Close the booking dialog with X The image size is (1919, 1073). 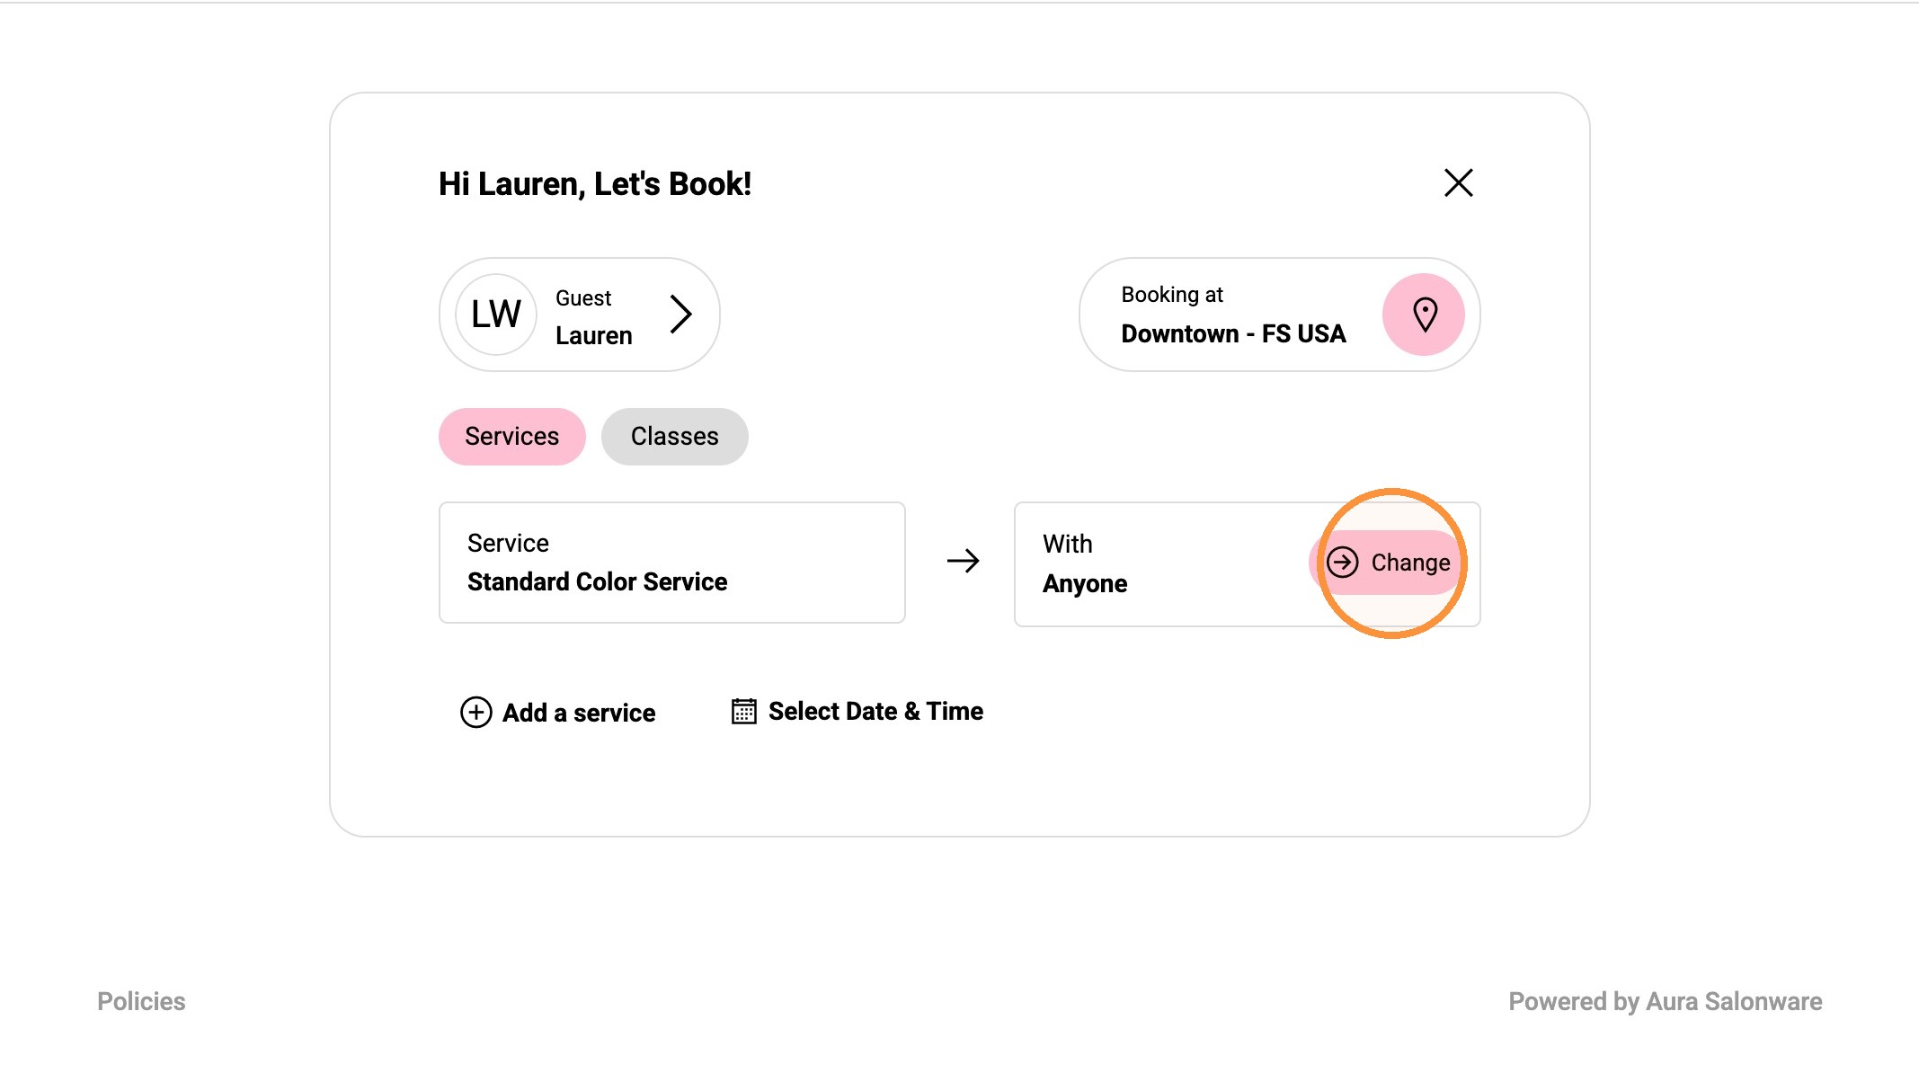[1458, 182]
